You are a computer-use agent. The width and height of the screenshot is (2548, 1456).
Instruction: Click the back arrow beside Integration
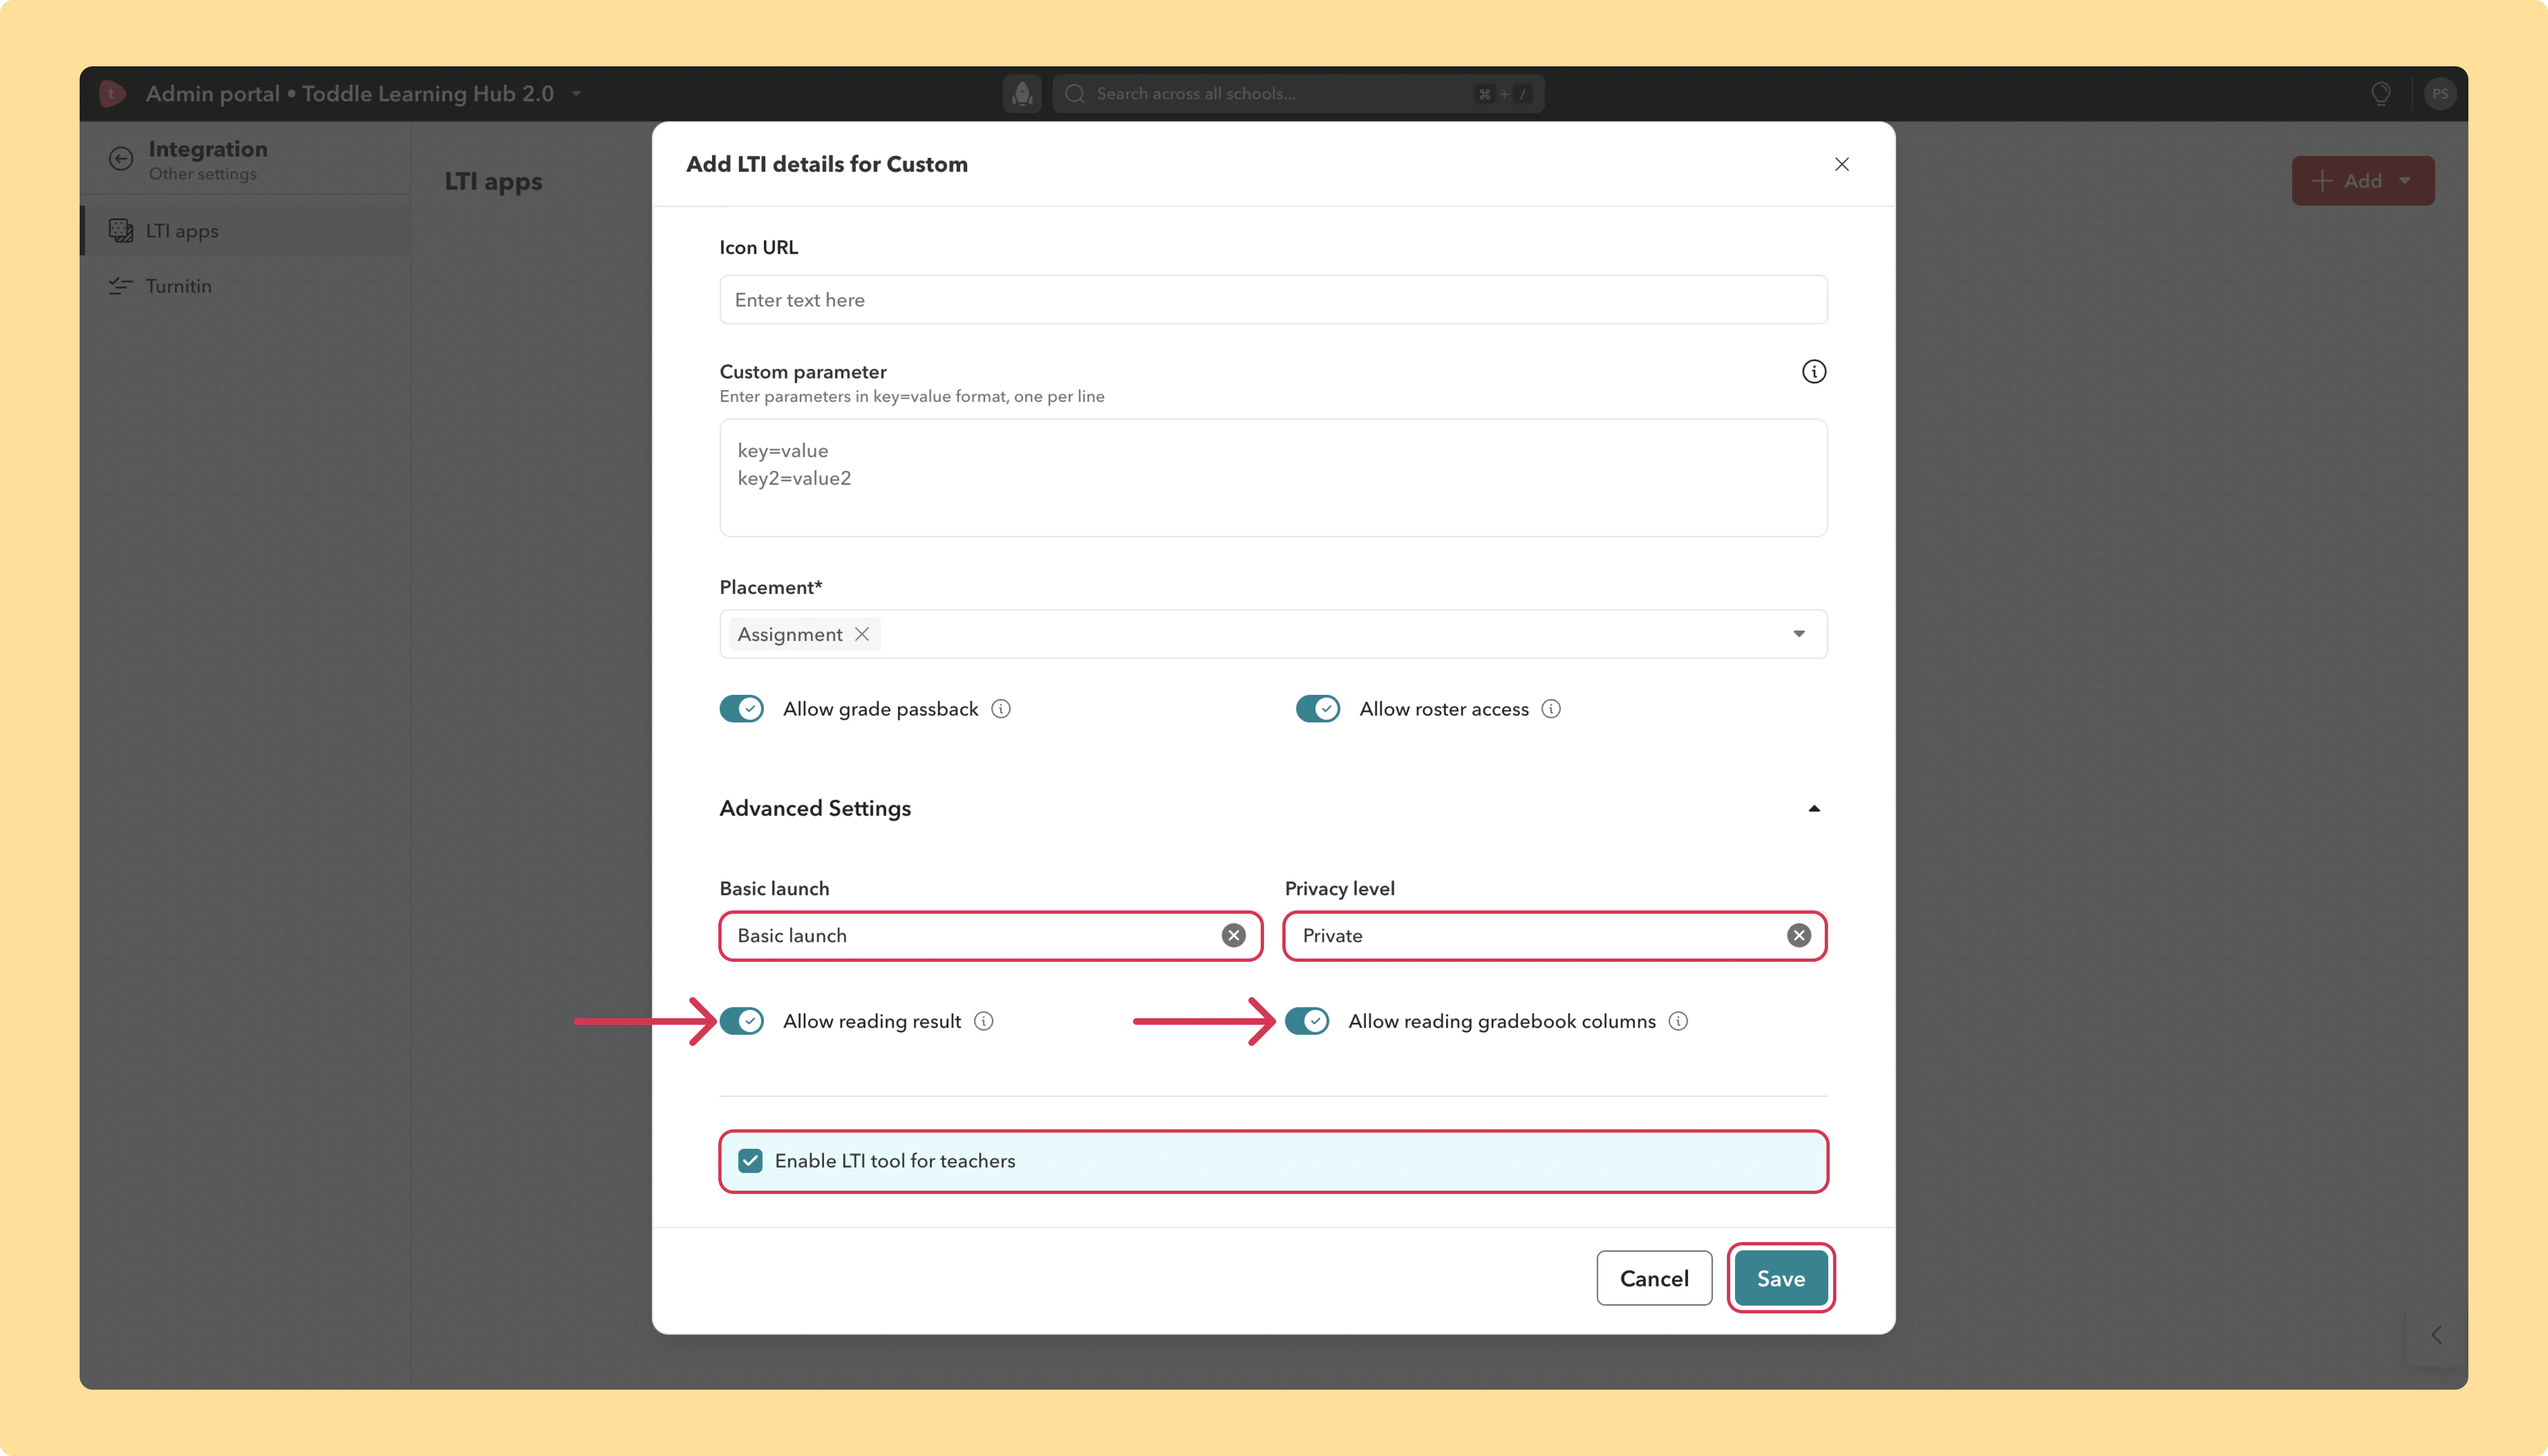[x=121, y=159]
